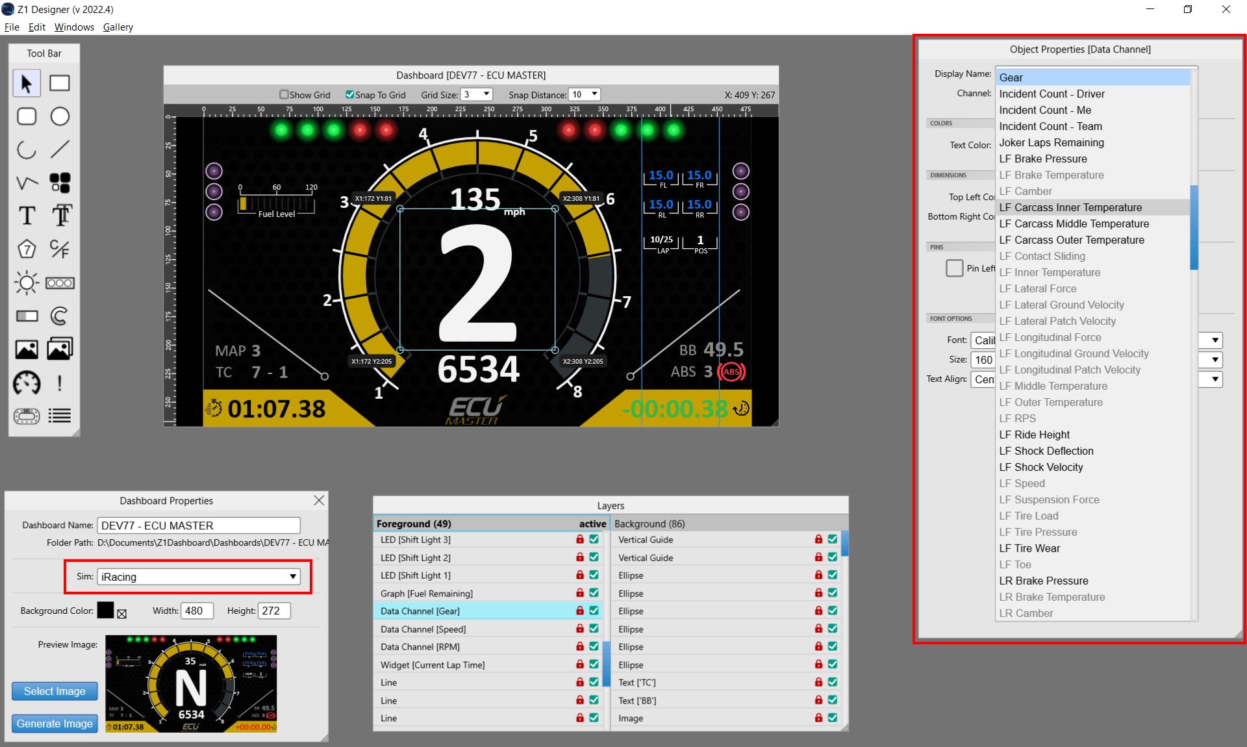1247x747 pixels.
Task: Select the circular C-shaped gauge tool
Action: point(60,316)
